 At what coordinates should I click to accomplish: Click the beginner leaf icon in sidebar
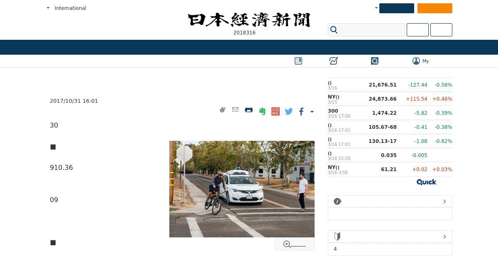337,237
